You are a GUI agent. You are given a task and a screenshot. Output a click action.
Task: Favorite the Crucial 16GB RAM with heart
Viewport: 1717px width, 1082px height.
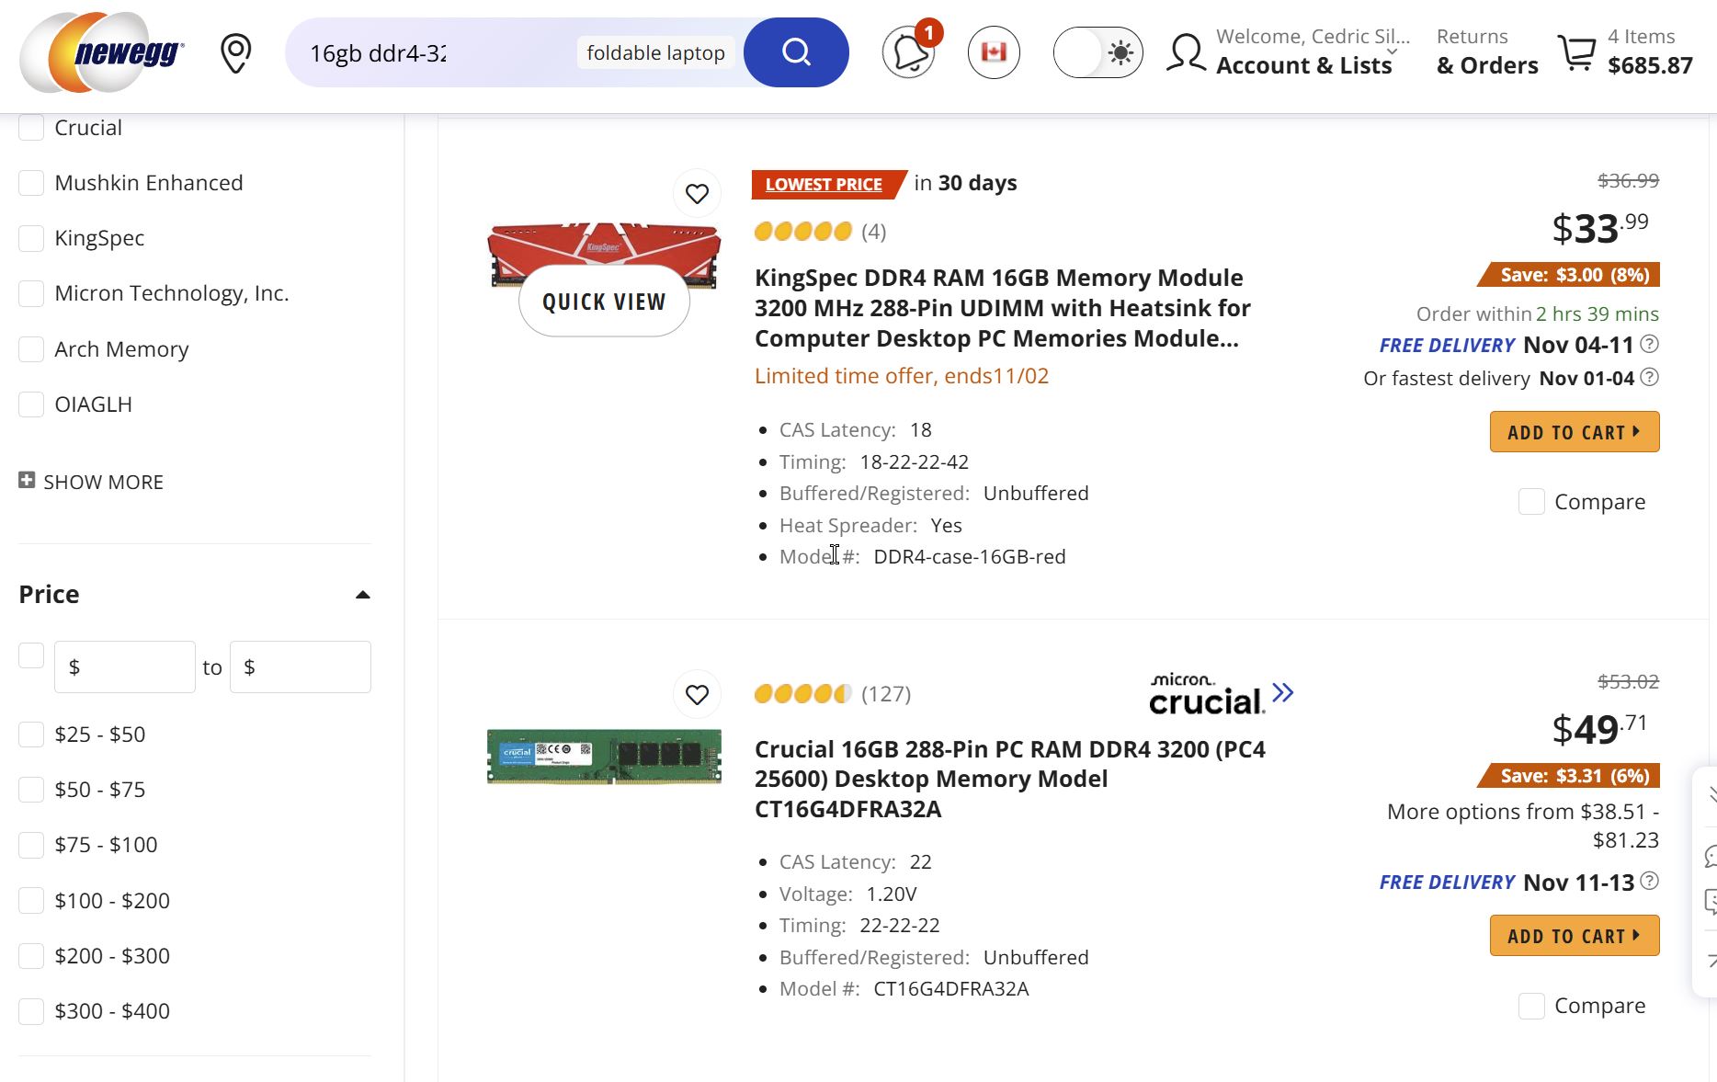[697, 695]
